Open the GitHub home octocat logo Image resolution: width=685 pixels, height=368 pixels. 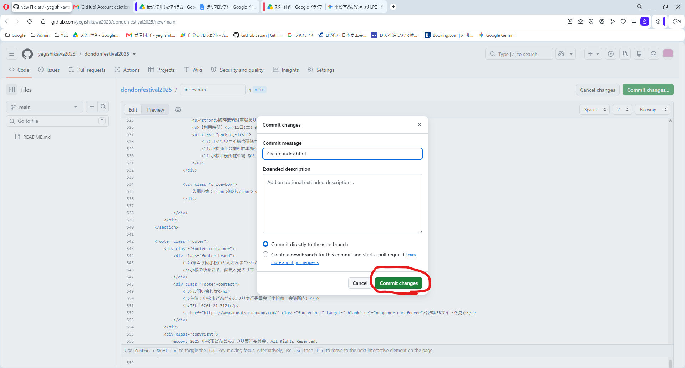(x=27, y=54)
